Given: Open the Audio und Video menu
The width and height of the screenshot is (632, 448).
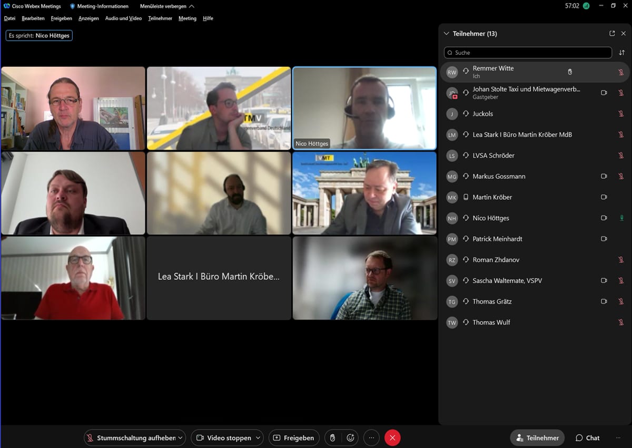Looking at the screenshot, I should pyautogui.click(x=123, y=18).
